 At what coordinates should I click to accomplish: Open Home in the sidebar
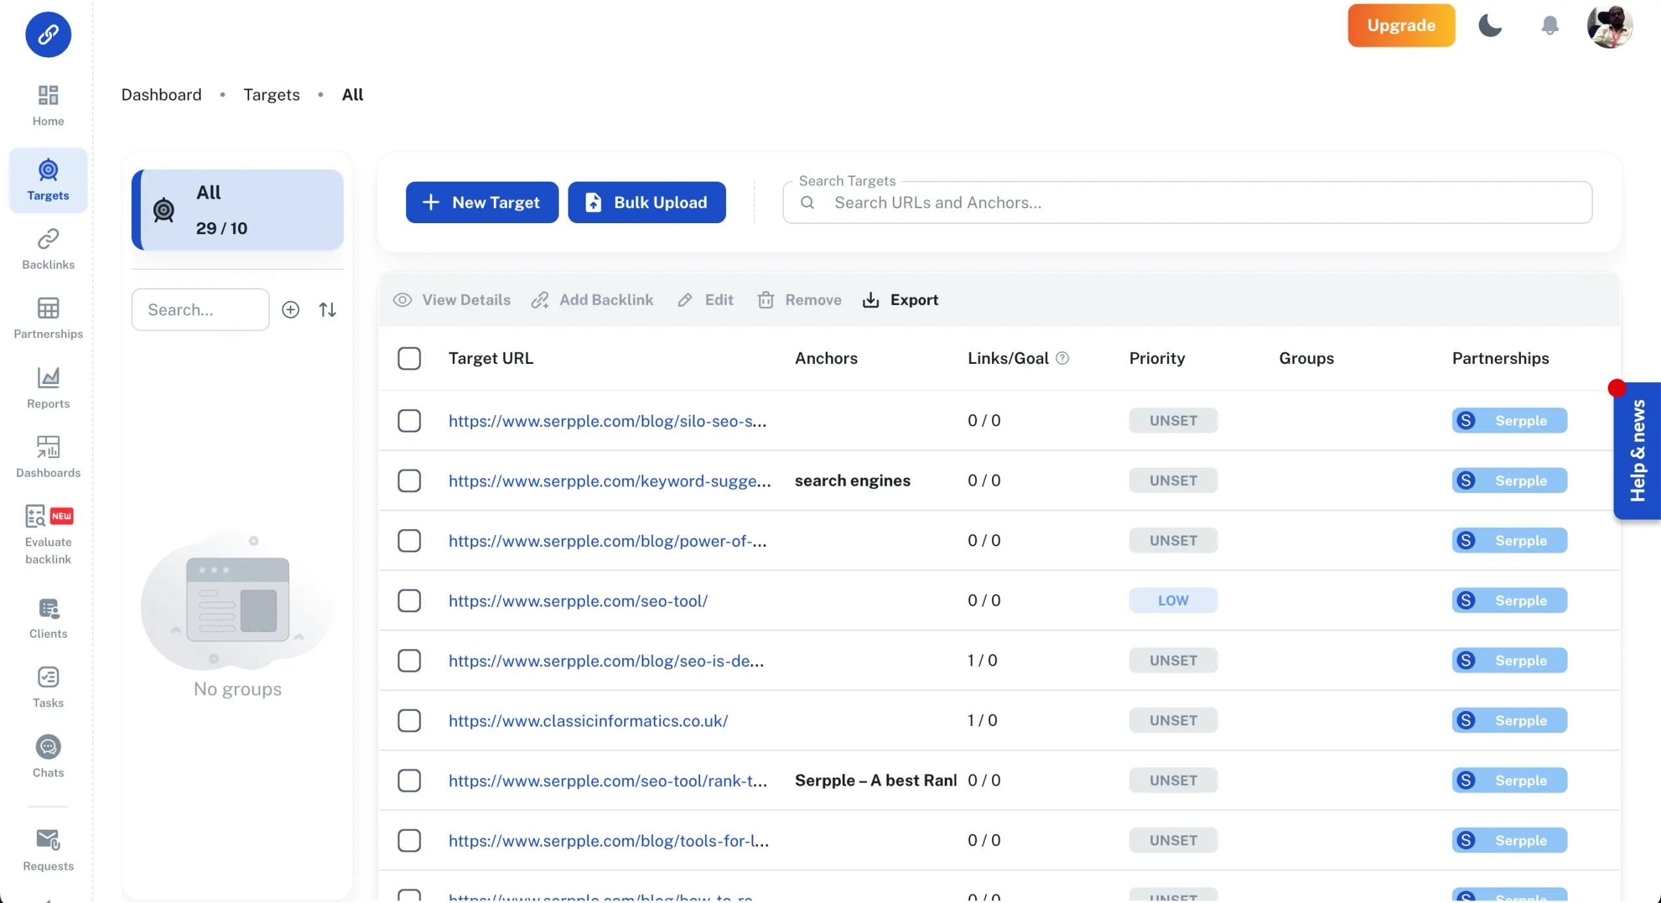click(48, 106)
